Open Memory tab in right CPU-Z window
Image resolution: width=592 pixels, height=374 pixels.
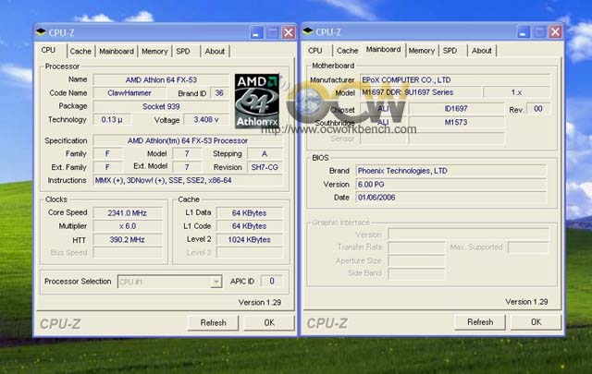(x=422, y=51)
